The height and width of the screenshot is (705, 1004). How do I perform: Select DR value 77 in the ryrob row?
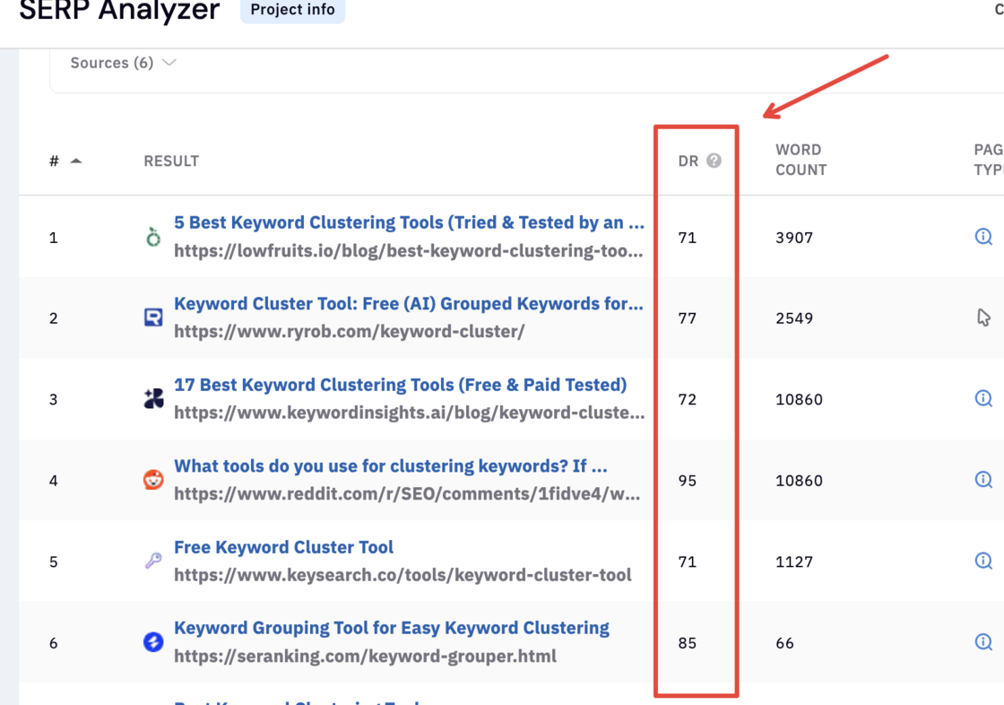[x=687, y=318]
